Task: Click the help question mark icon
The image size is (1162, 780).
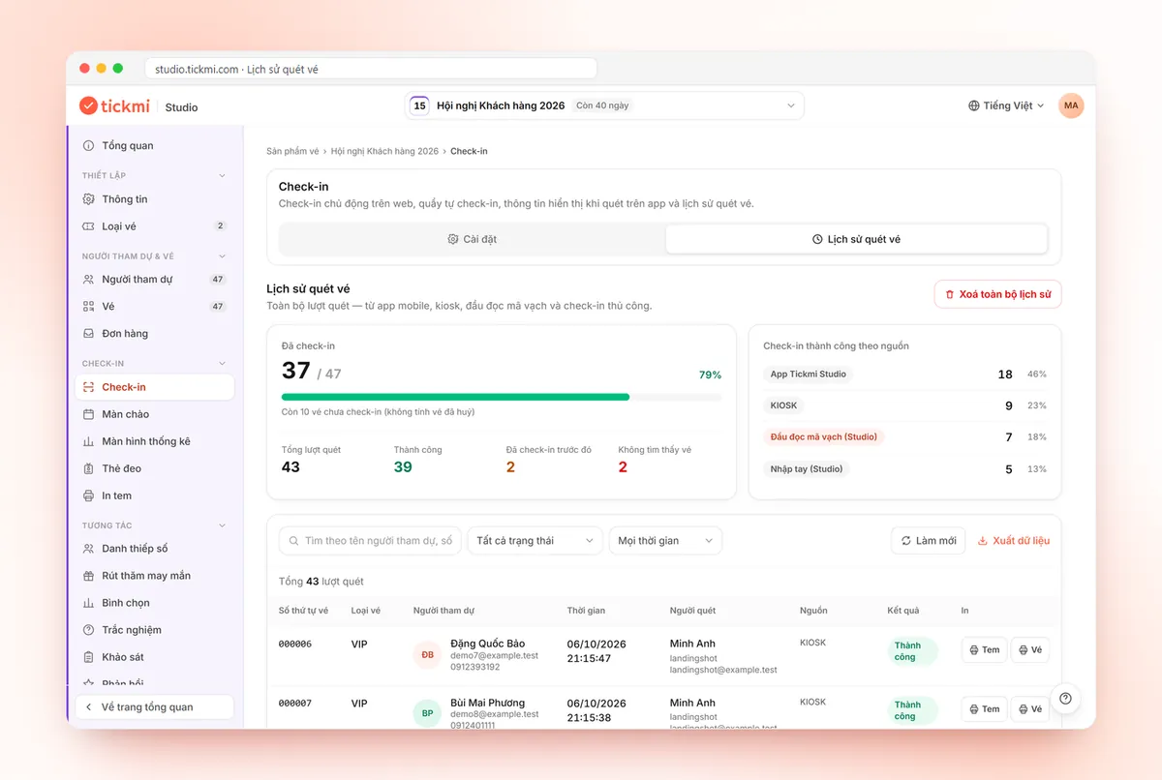Action: pos(1065,699)
